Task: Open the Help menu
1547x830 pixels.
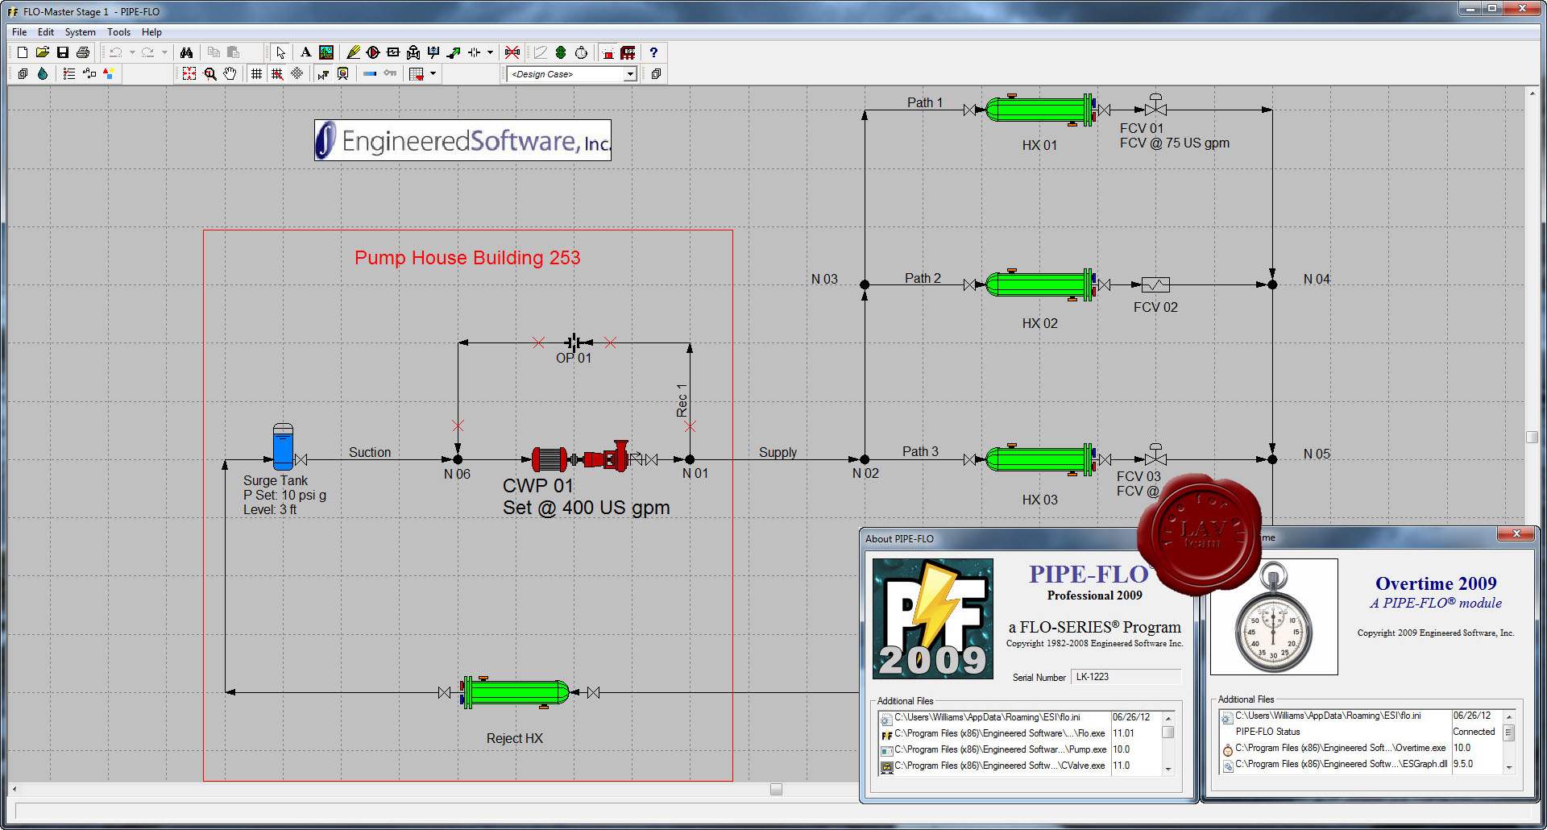Action: (x=151, y=32)
